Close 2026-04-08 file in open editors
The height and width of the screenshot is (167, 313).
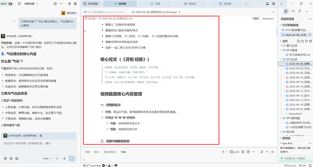click(x=310, y=35)
